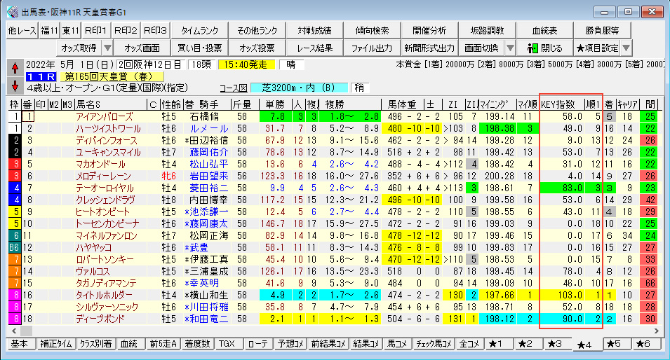Click the 画面切換 button
The image size is (670, 360).
click(482, 48)
